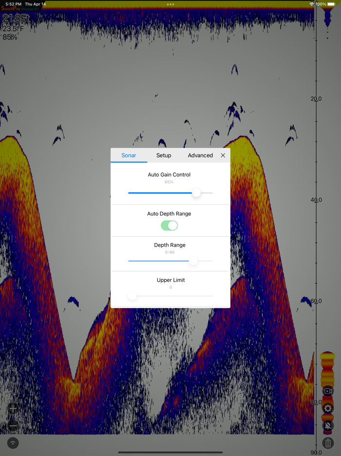This screenshot has height=456, width=341.
Task: Tap the iPad home indicator bar
Action: (170, 452)
